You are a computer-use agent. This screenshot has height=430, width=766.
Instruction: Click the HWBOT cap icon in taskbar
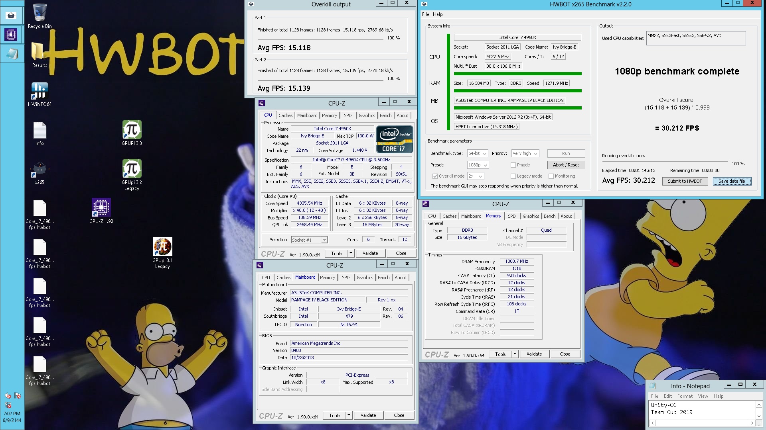click(11, 16)
